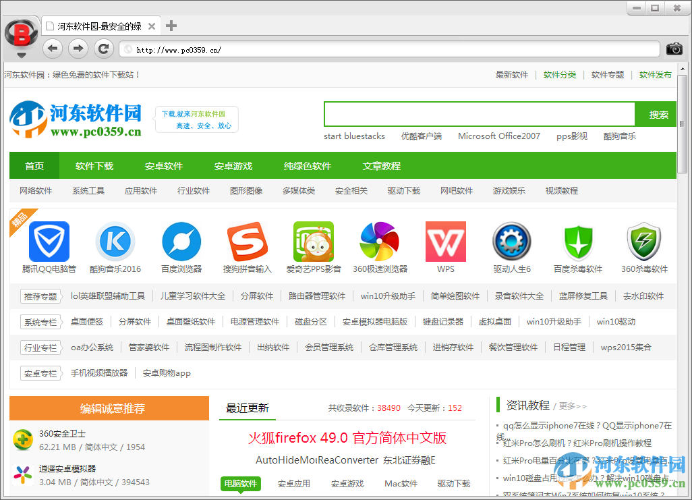The height and width of the screenshot is (500, 692).
Task: Click the green 搜索 search button
Action: (656, 113)
